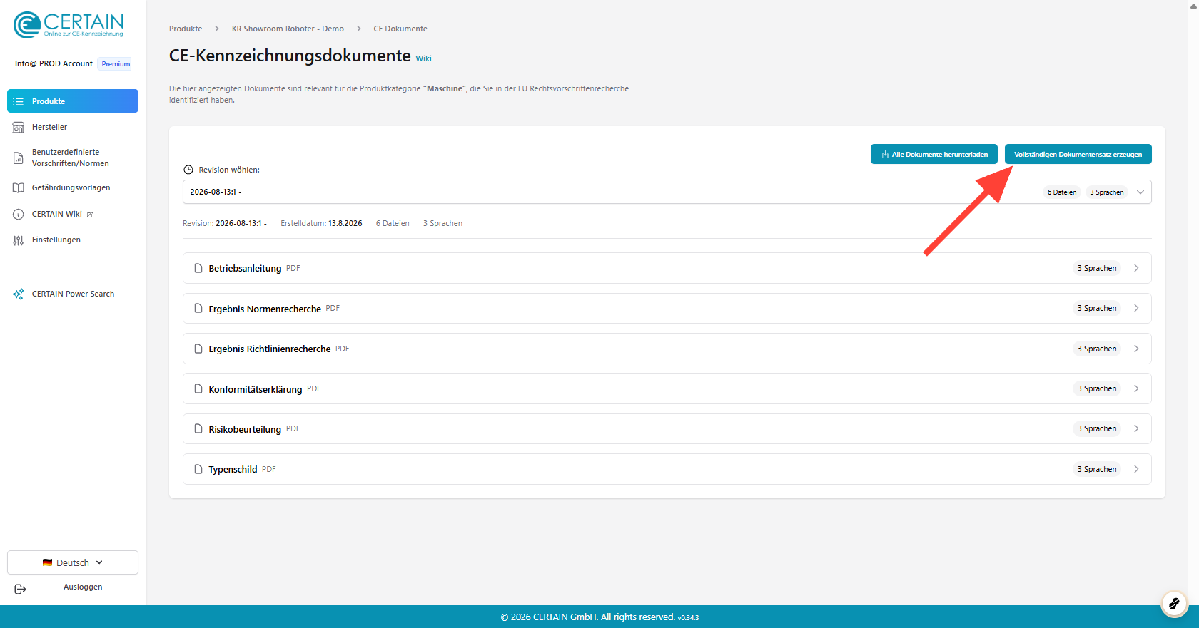The width and height of the screenshot is (1199, 628).
Task: Click Vollständigen Dokumentensatz erzeugen button
Action: click(1078, 154)
